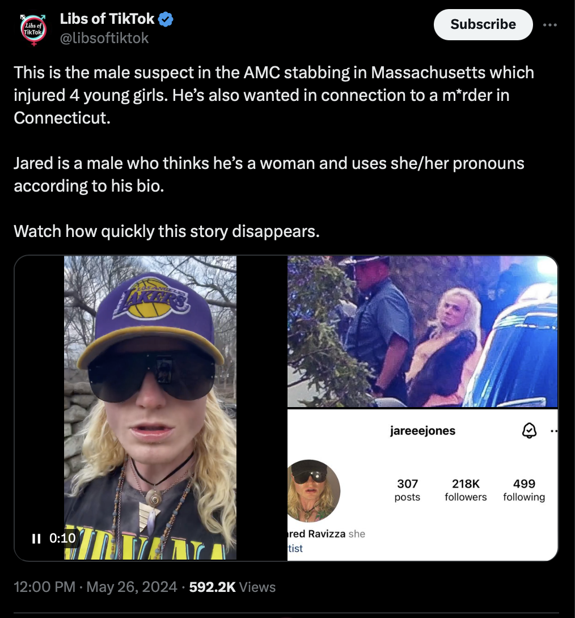Screen dimensions: 575x618
Task: Pause the video with the pause icon
Action: [36, 539]
